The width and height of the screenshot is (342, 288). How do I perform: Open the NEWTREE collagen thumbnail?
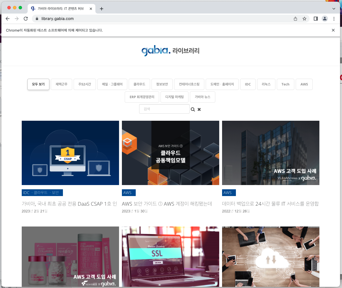70,257
